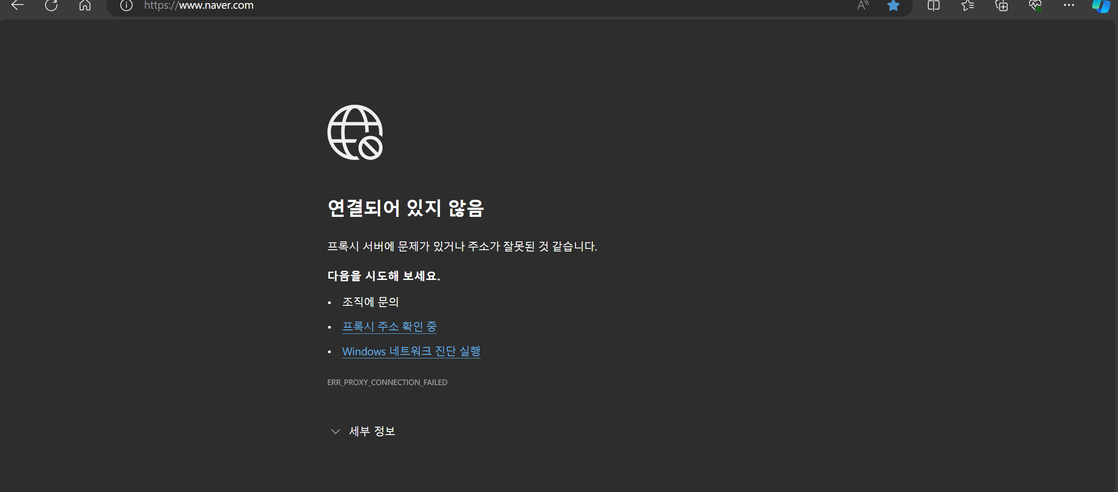
Task: Run the Windows 네트워크 진단 실행 link
Action: pyautogui.click(x=411, y=351)
